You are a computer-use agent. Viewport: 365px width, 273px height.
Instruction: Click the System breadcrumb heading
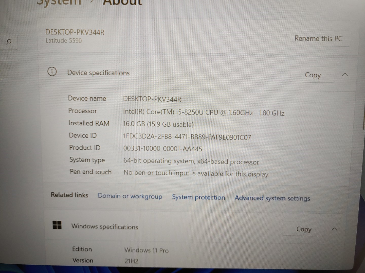coord(59,3)
